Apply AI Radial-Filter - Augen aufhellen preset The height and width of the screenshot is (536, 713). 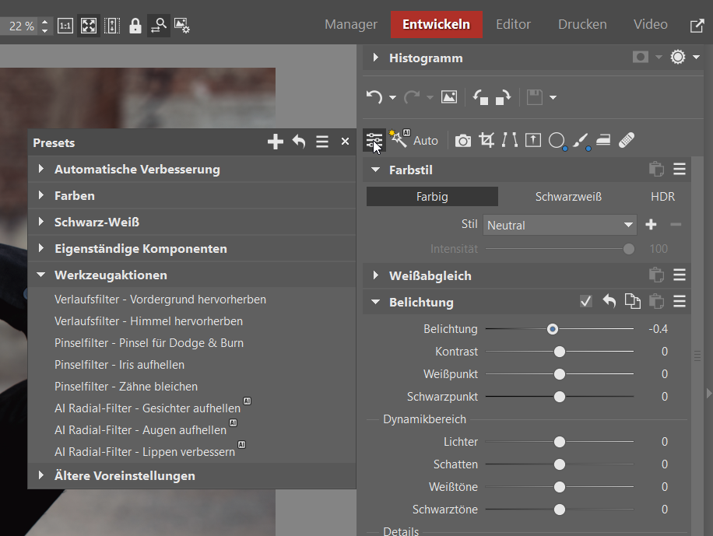[x=140, y=430]
